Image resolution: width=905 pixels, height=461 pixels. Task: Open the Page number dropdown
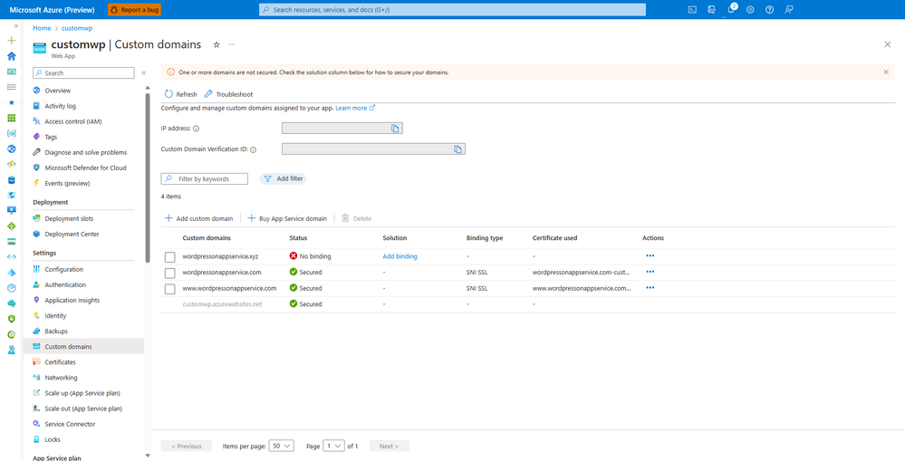[x=333, y=446]
